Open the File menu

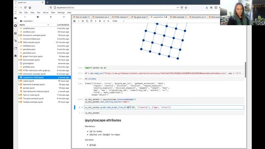(20, 12)
